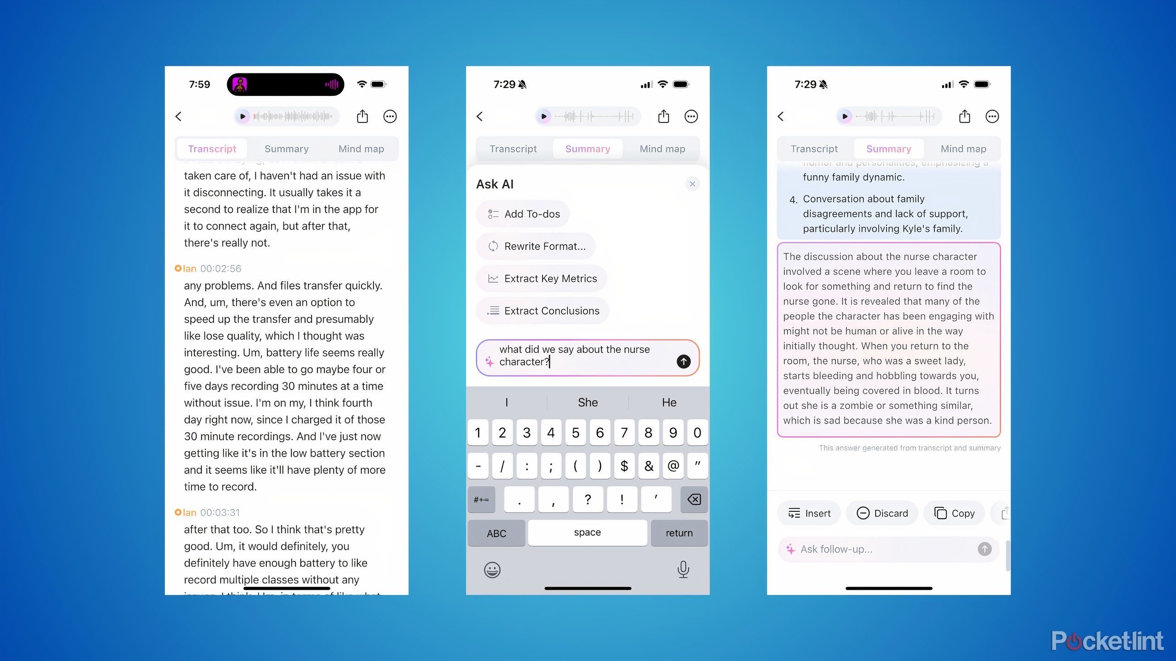Click the Share icon in the toolbar

coord(362,116)
